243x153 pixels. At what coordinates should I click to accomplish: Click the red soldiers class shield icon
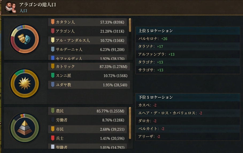pos(53,138)
